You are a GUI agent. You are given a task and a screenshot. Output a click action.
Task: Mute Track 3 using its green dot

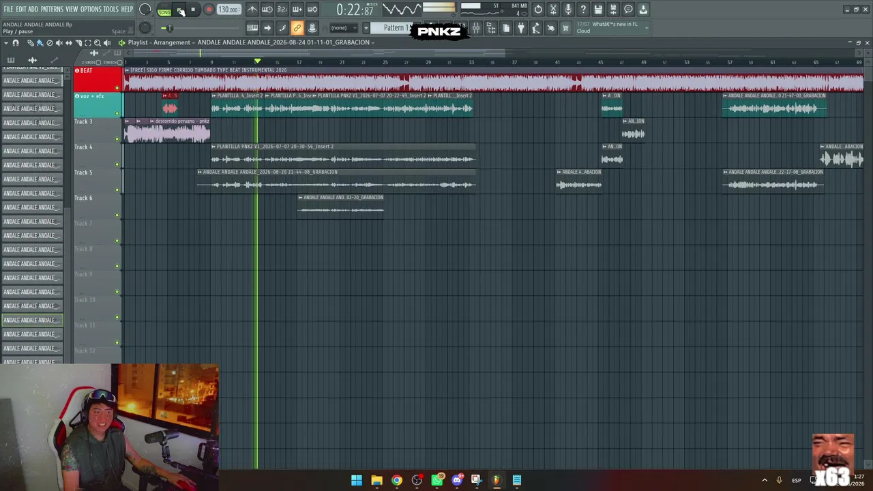117,139
